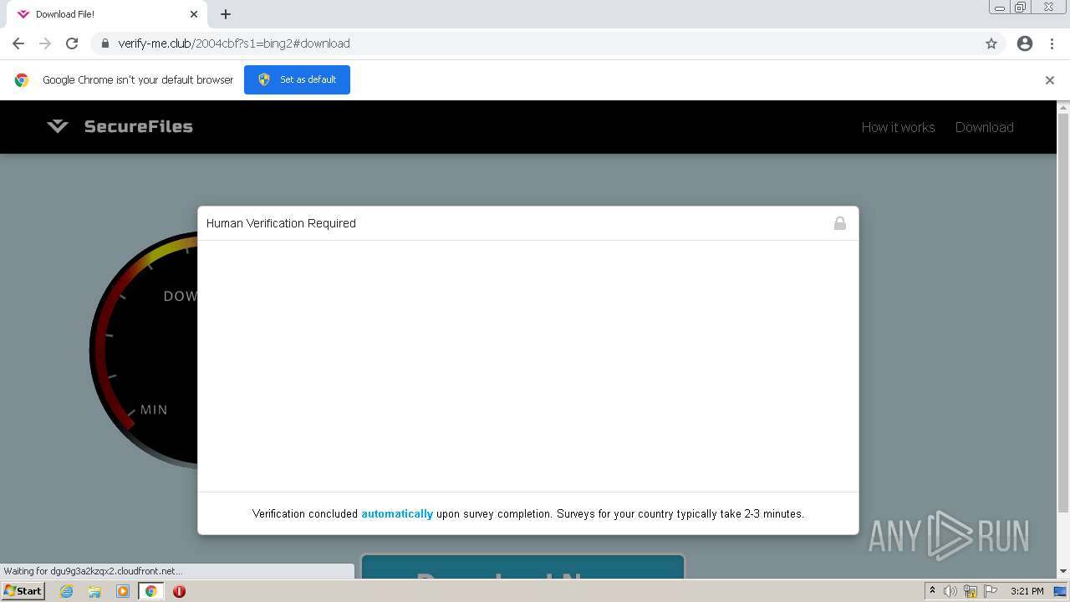
Task: Click the Action Center flag icon
Action: click(991, 591)
